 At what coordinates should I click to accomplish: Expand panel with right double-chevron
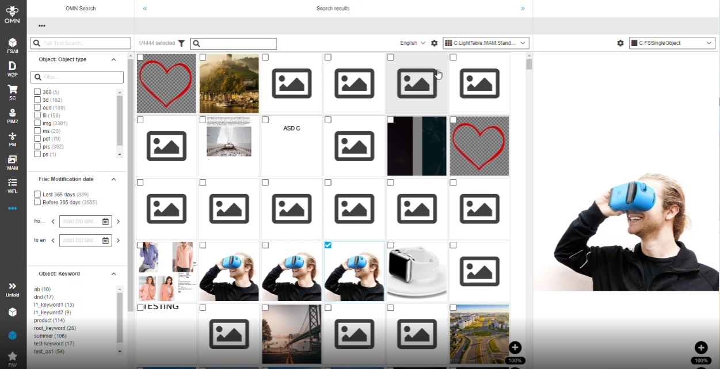coord(523,9)
